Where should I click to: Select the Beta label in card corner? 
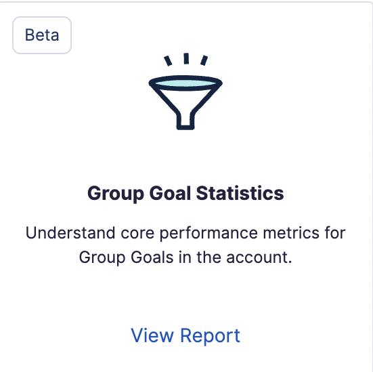point(42,35)
